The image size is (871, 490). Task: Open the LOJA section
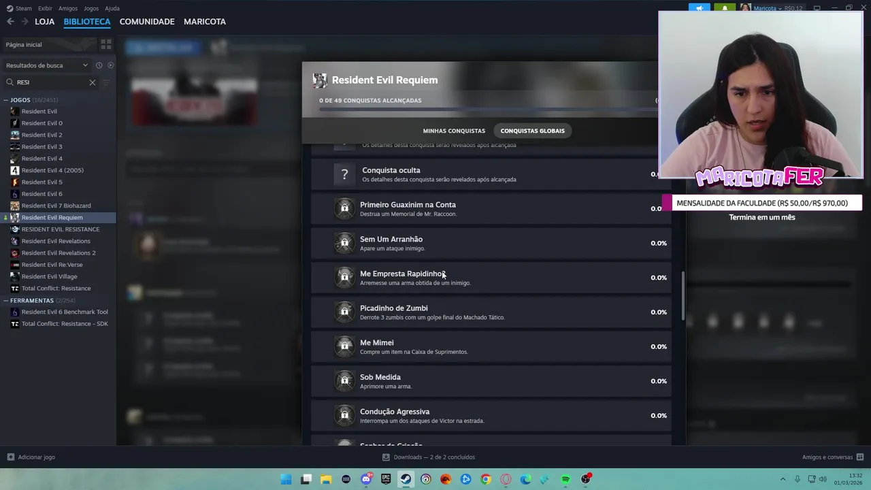(x=44, y=22)
